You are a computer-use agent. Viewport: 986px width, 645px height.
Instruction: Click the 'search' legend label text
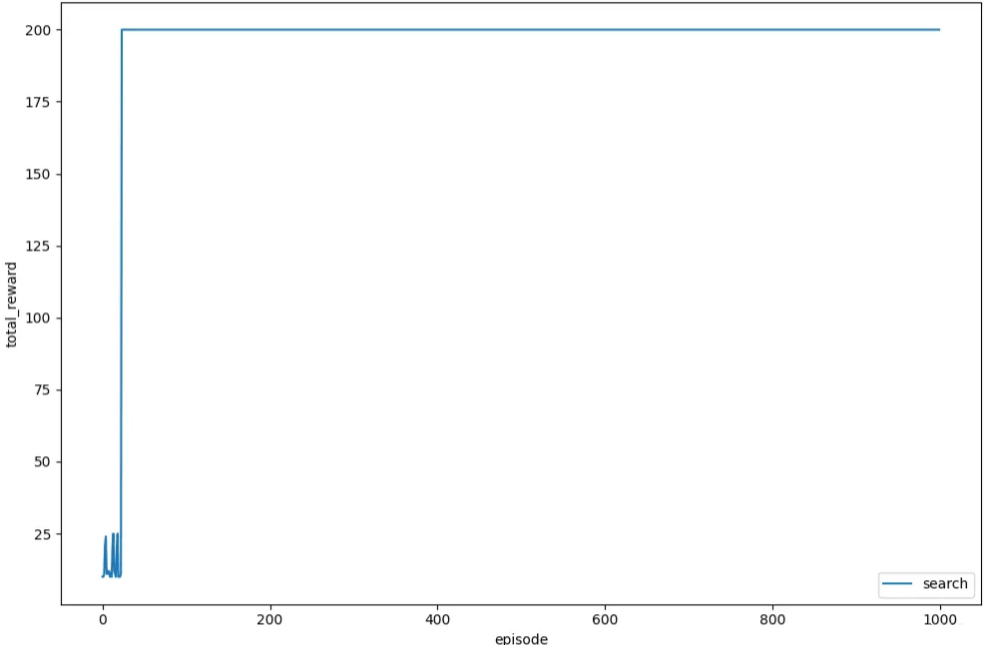(x=945, y=584)
